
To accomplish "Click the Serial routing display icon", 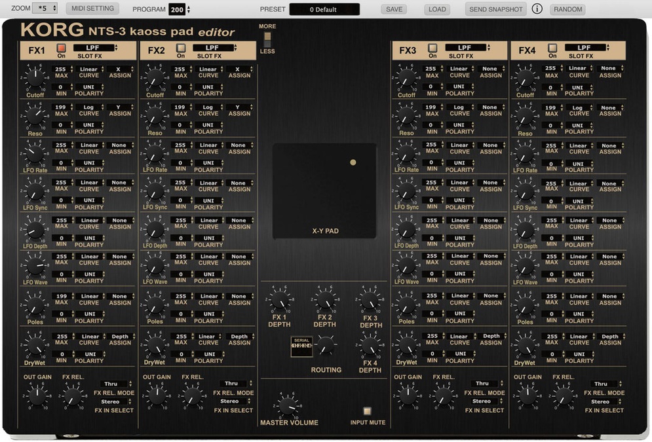I will click(x=301, y=346).
